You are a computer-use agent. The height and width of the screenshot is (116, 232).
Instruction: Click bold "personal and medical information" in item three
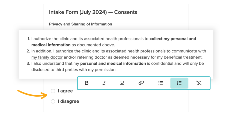pyautogui.click(x=113, y=64)
